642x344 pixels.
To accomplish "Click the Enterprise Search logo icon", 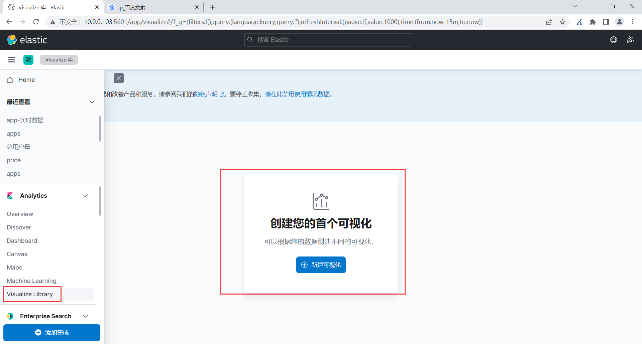I will click(x=10, y=316).
